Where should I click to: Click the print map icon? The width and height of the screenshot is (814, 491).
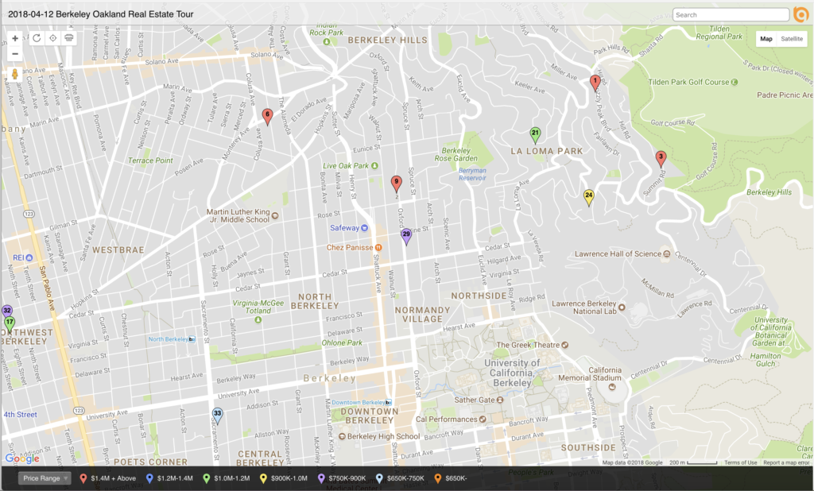[68, 38]
